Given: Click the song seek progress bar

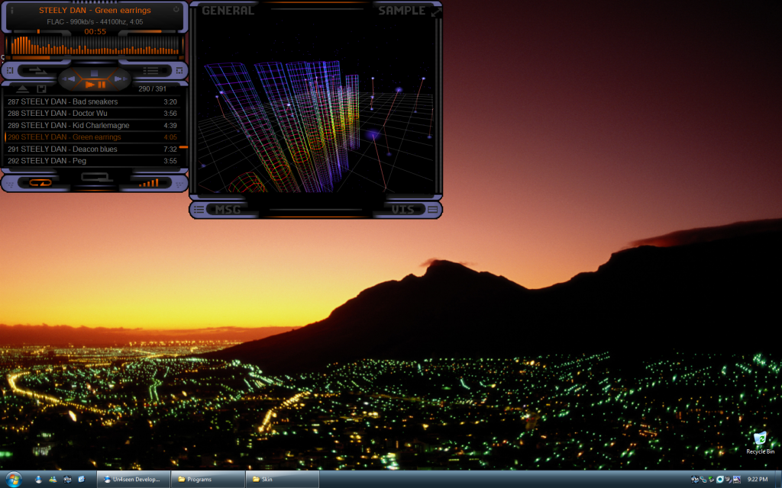Looking at the screenshot, I should pos(95,57).
